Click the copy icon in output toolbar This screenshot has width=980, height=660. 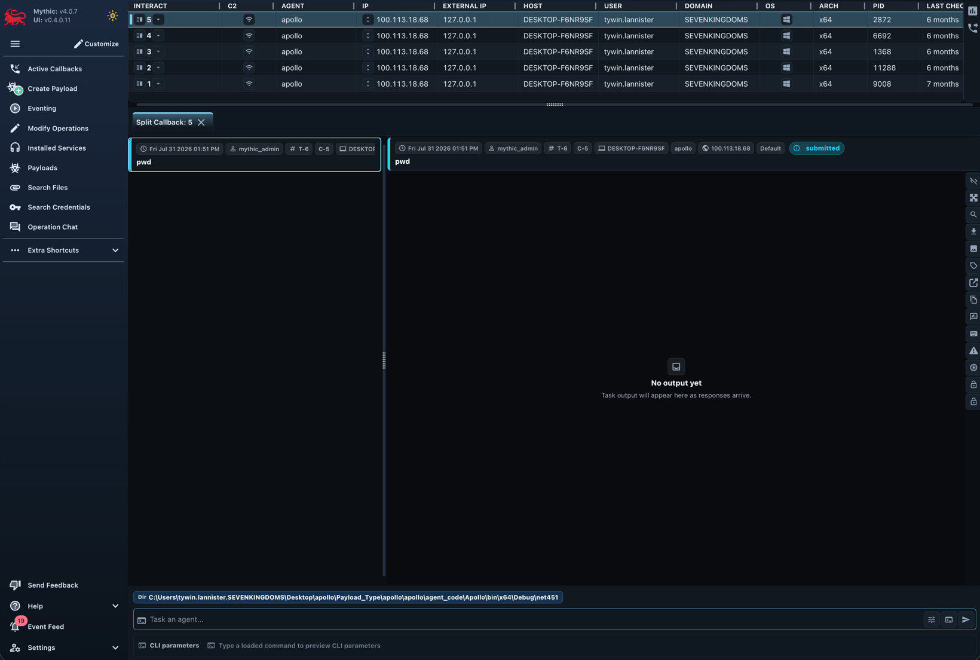pos(973,300)
